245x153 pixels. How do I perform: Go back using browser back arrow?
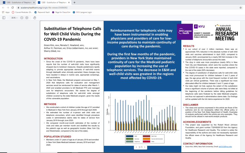pos(3,7)
